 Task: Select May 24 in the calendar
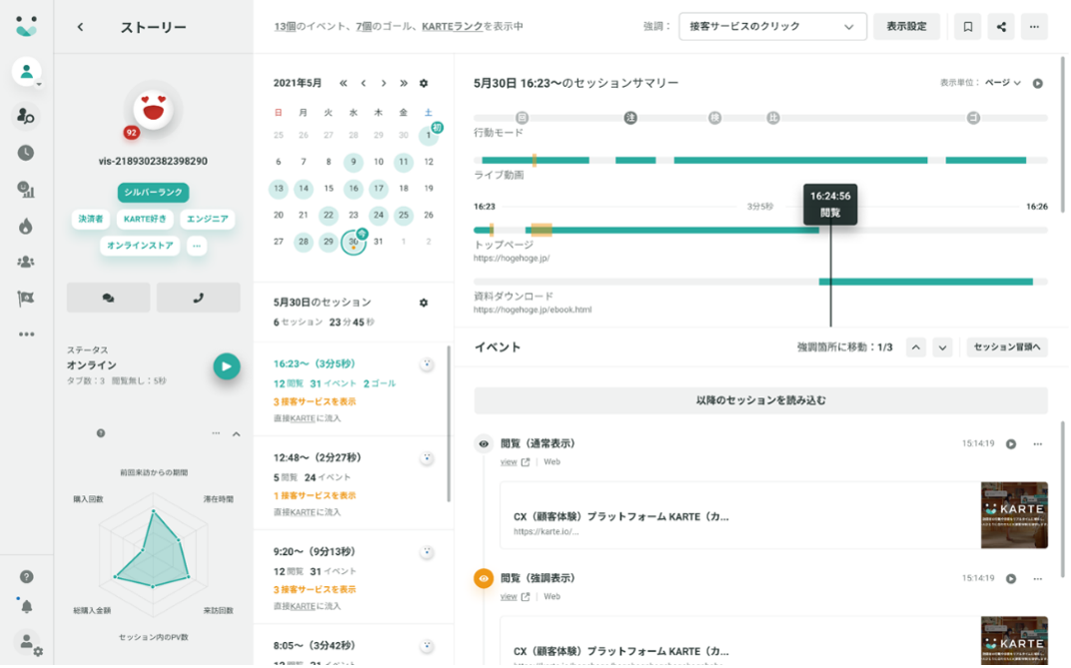click(379, 215)
